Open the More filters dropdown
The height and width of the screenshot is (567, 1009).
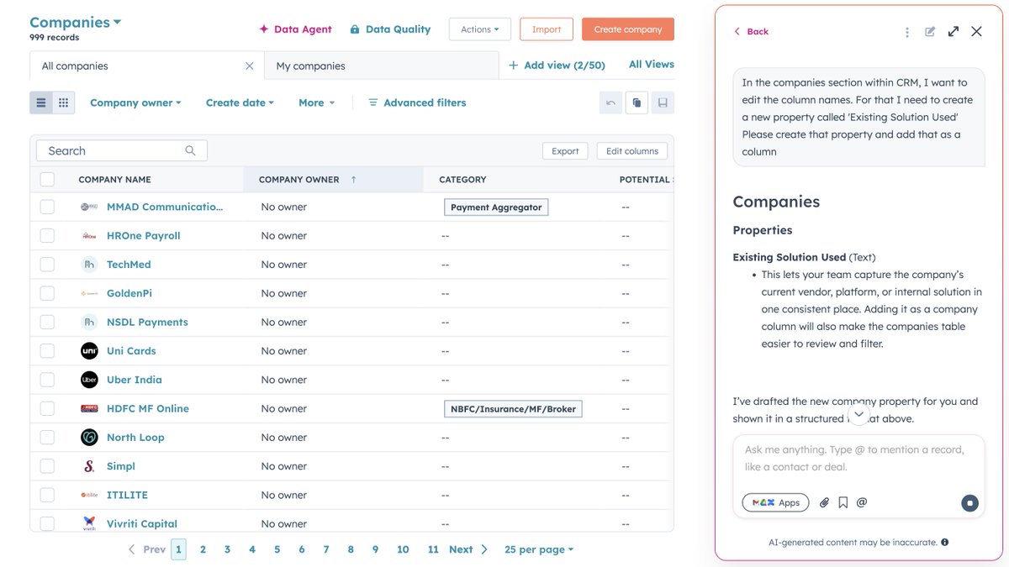tap(316, 102)
